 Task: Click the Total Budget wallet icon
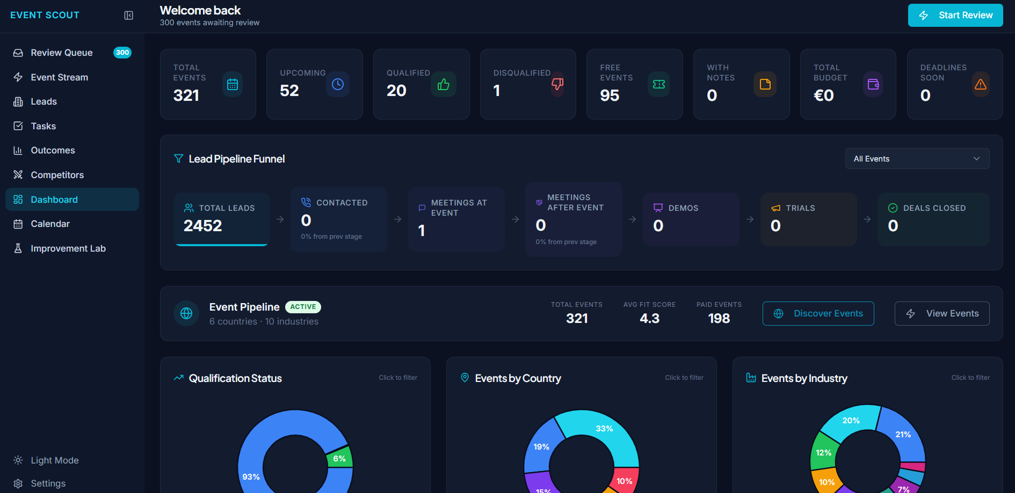click(873, 84)
